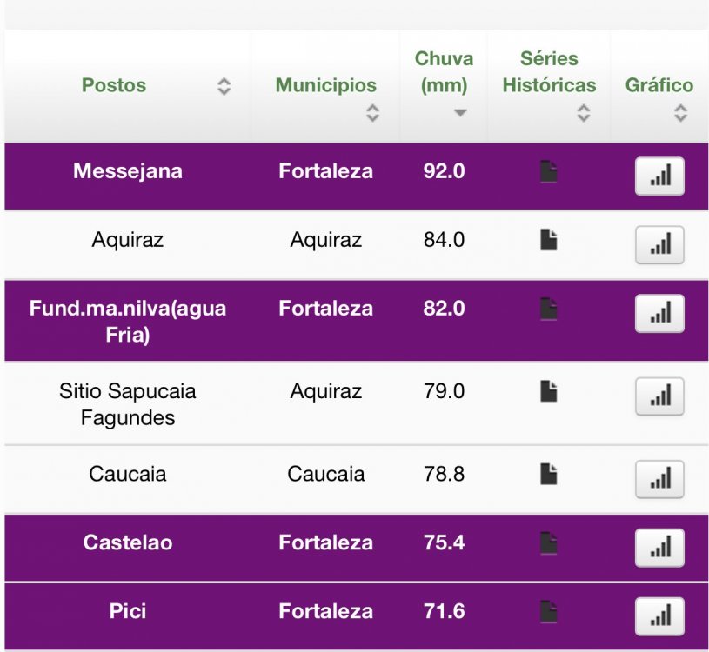The image size is (709, 652).
Task: Click the Postos column header label
Action: 114,85
